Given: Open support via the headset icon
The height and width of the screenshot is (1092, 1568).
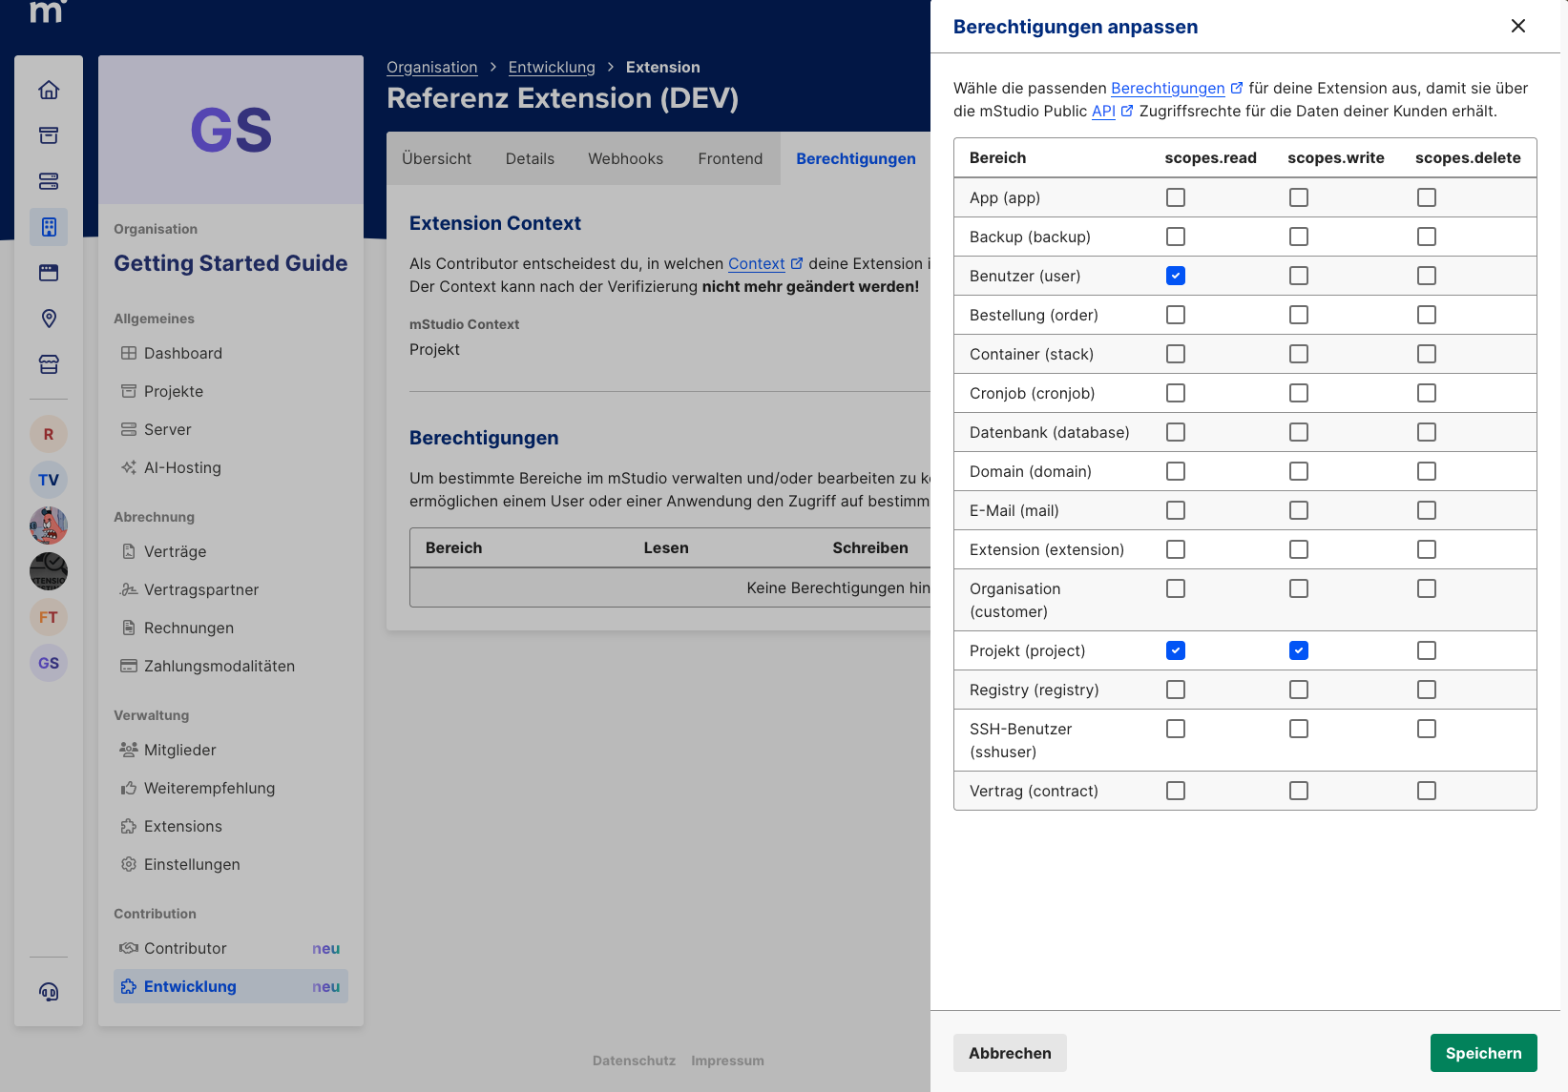Looking at the screenshot, I should click(x=49, y=992).
